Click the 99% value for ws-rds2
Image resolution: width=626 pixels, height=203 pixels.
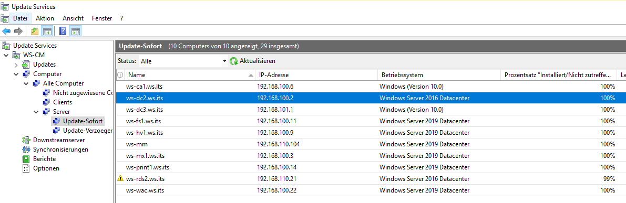point(609,179)
